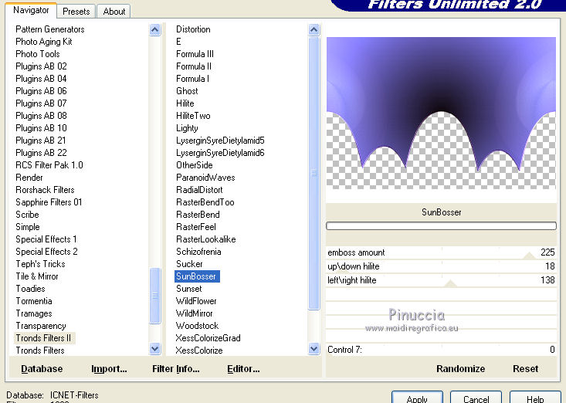Select the highlighted SunBosser filter

click(x=197, y=276)
